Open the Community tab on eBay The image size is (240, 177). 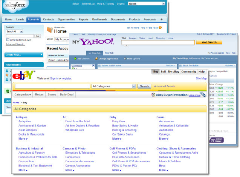tap(189, 72)
